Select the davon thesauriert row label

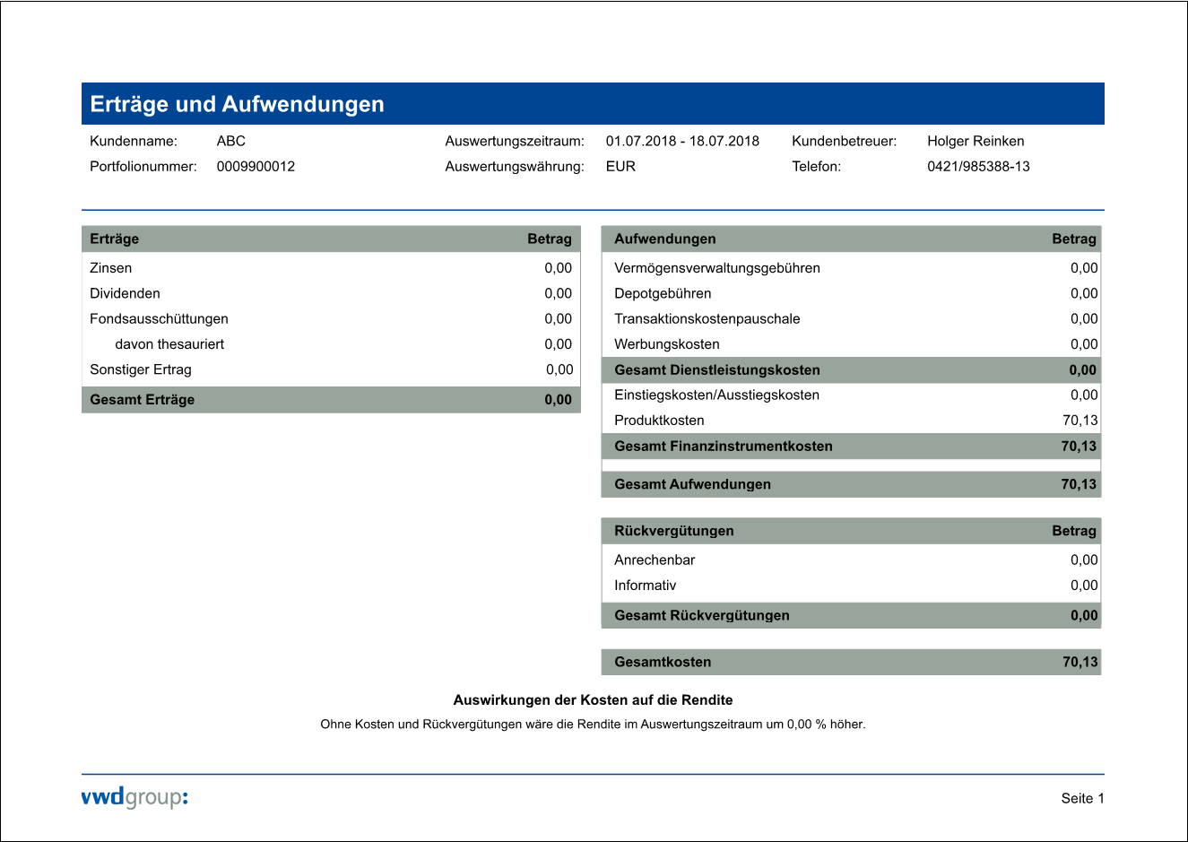click(169, 344)
